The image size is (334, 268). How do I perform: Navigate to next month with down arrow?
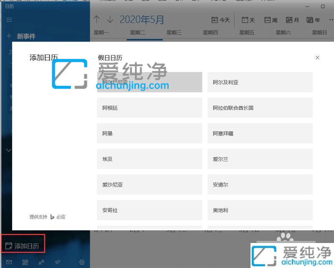click(x=109, y=19)
